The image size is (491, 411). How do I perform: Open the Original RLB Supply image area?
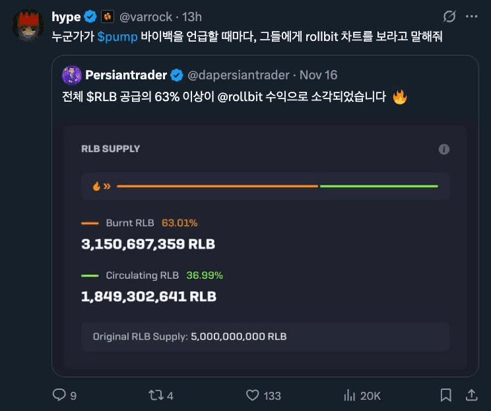[x=265, y=336]
